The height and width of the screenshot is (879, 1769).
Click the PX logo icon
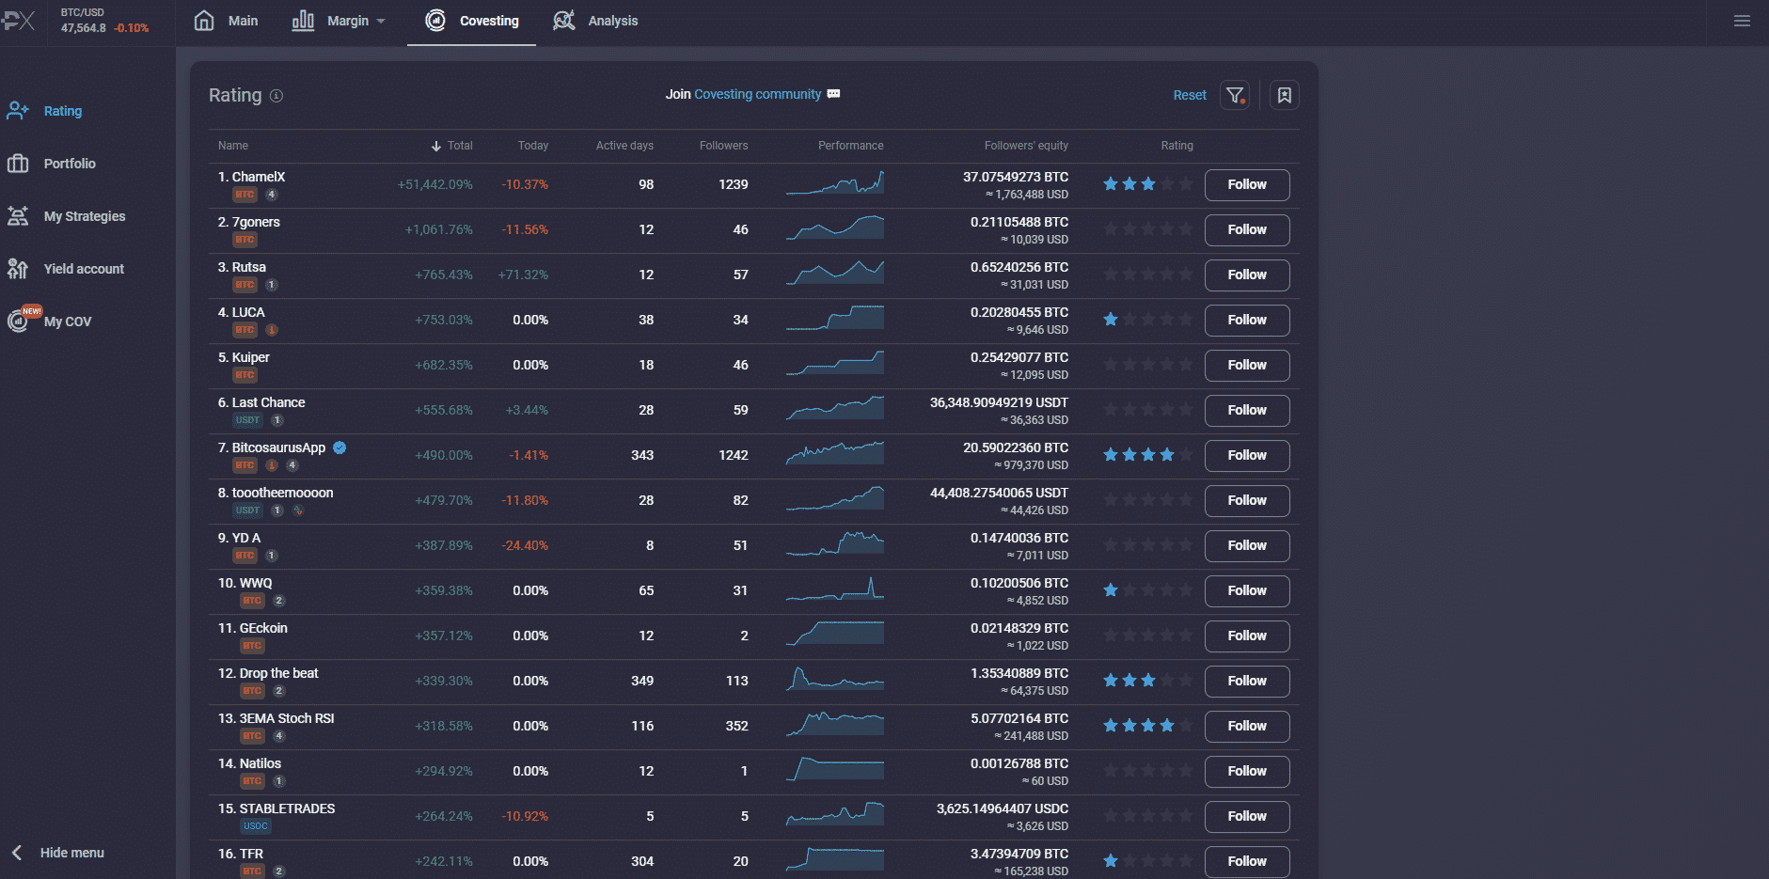pyautogui.click(x=19, y=21)
